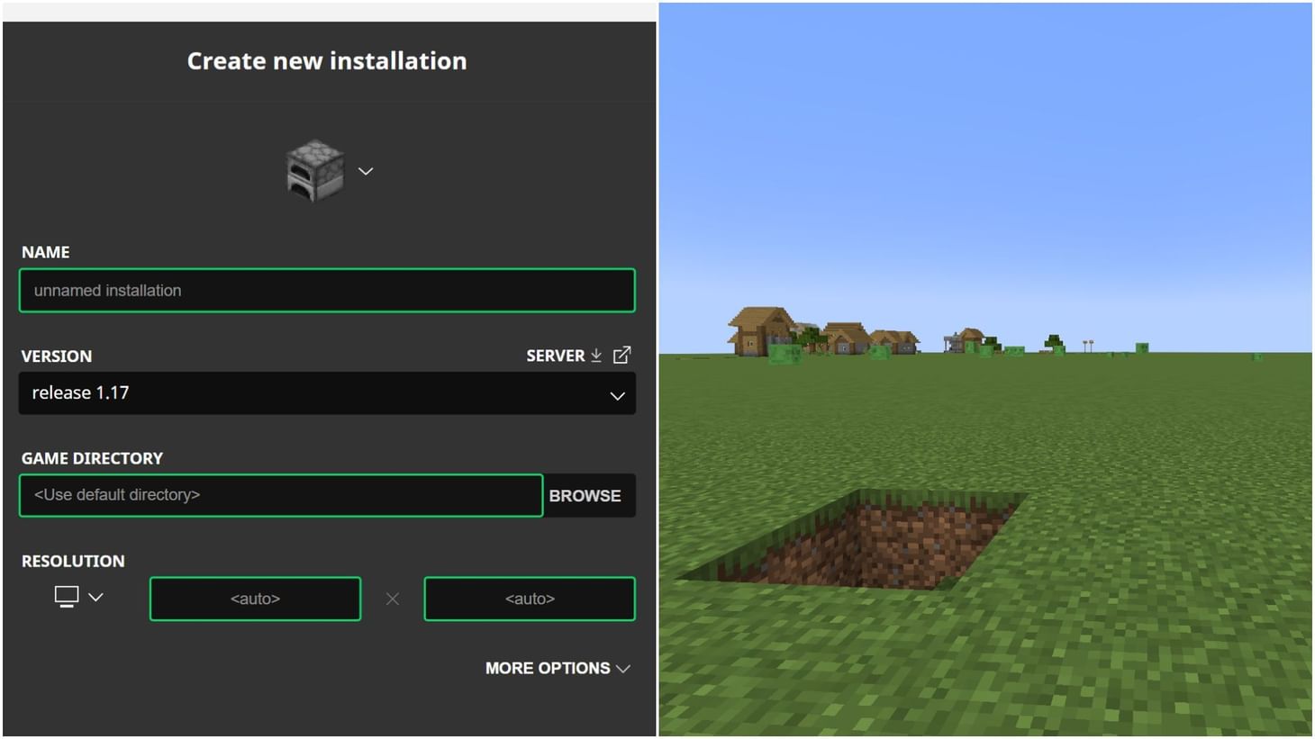Click the left auto resolution width field
1315x739 pixels.
255,598
